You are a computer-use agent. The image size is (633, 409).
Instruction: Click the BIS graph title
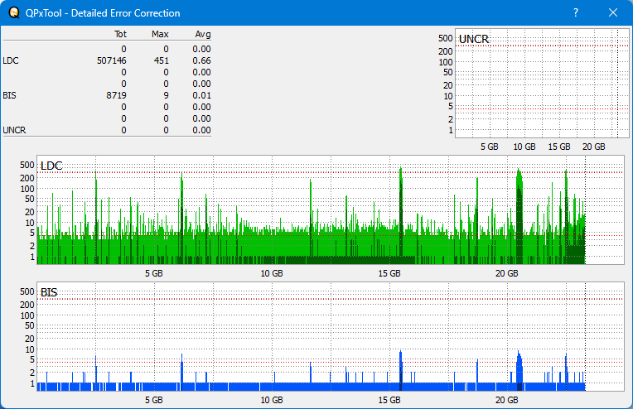pyautogui.click(x=49, y=292)
